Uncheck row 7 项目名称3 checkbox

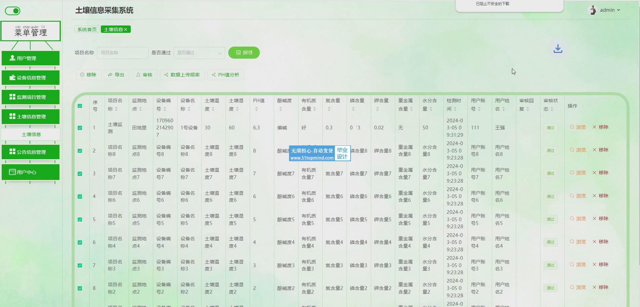[x=80, y=265]
